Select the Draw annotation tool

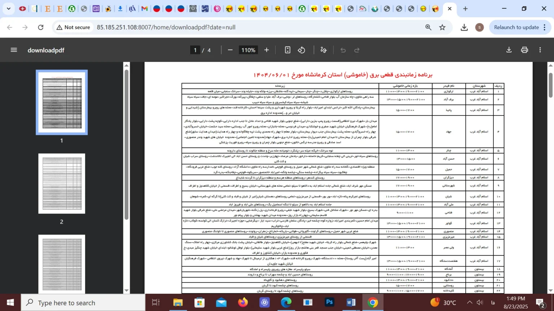tap(324, 50)
